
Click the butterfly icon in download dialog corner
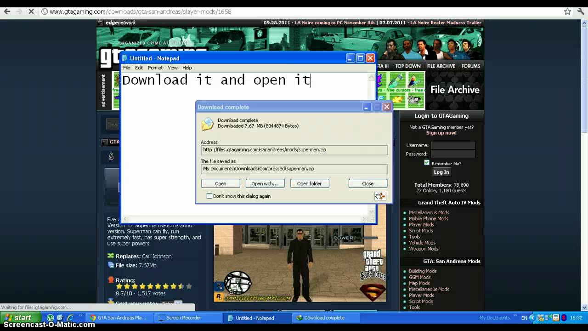380,196
